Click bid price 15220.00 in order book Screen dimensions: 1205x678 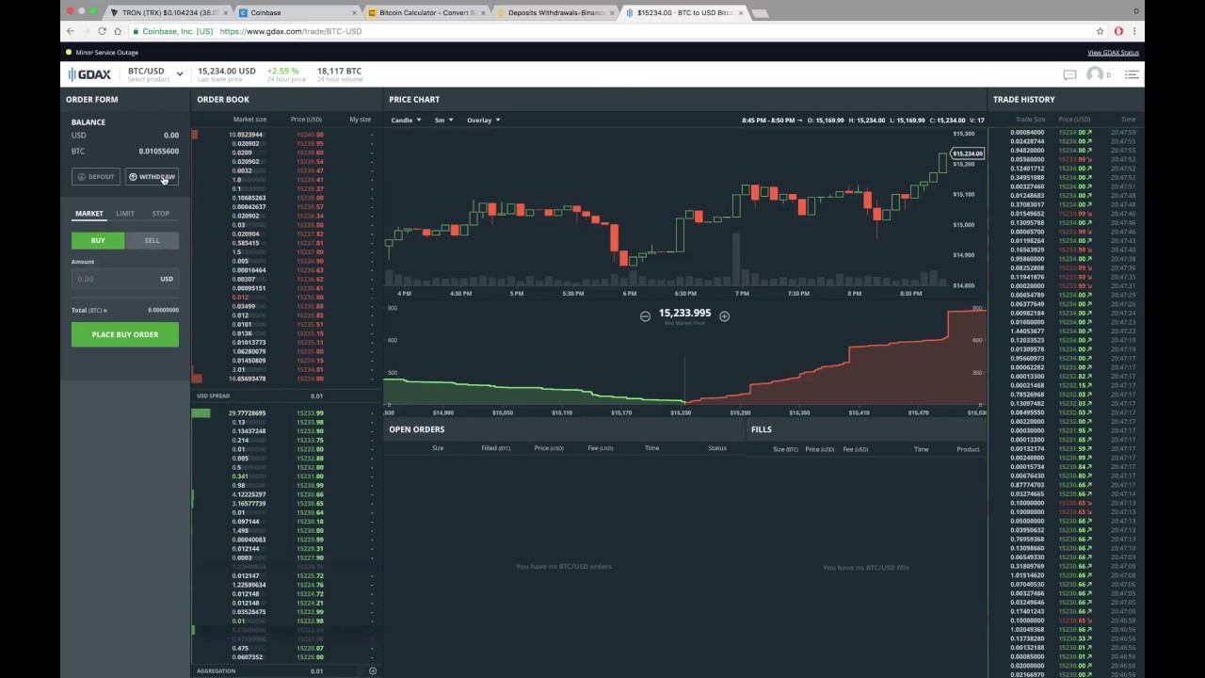point(310,656)
